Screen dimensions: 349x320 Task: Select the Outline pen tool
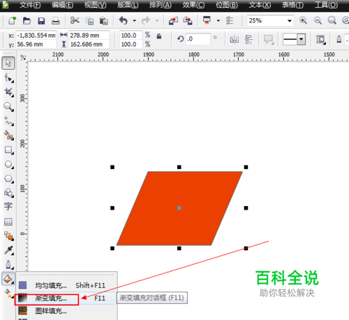tap(8, 265)
